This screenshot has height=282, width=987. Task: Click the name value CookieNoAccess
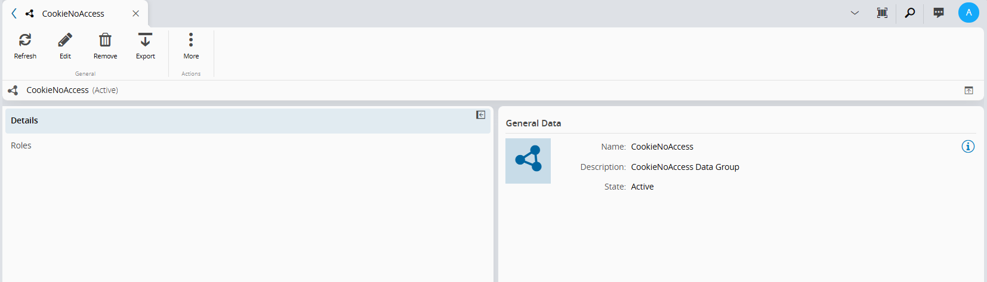click(x=662, y=147)
